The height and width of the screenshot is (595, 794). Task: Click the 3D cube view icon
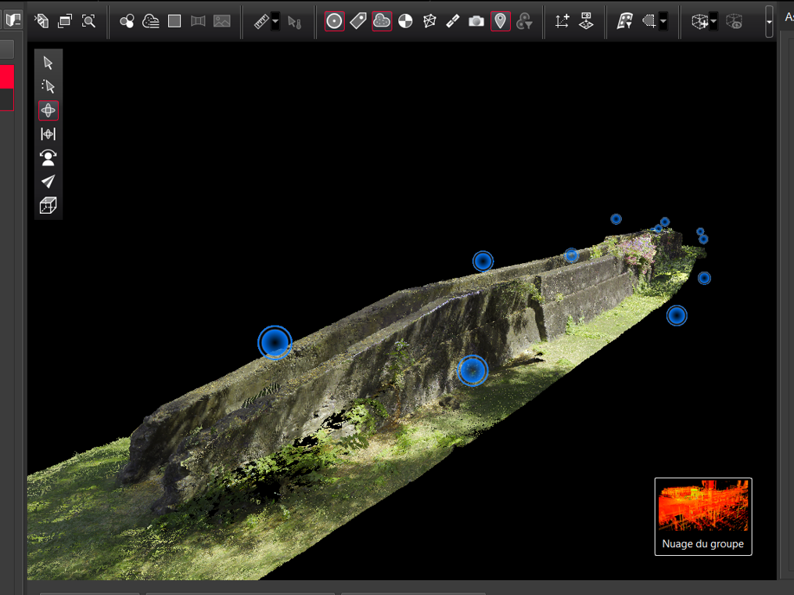tap(49, 206)
